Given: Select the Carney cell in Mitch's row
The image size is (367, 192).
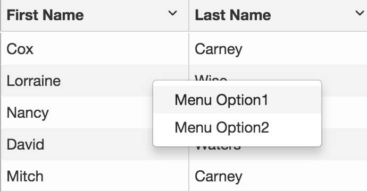Looking at the screenshot, I should click(x=278, y=176).
